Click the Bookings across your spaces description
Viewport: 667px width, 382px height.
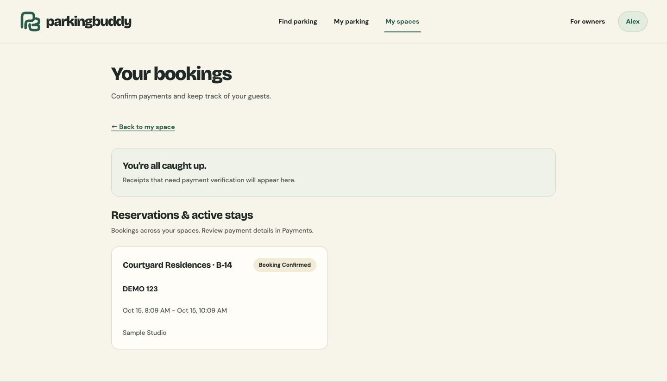pos(212,230)
